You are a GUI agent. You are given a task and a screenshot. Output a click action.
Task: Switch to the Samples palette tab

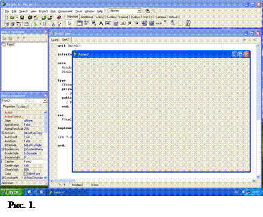point(161,17)
